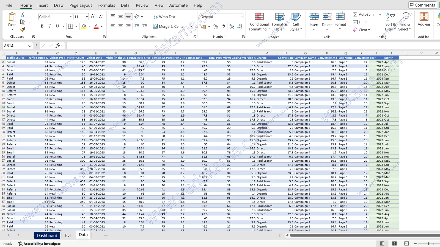Viewport: 440px width, 247px height.
Task: Click the Format Painter brush icon
Action: (x=23, y=29)
